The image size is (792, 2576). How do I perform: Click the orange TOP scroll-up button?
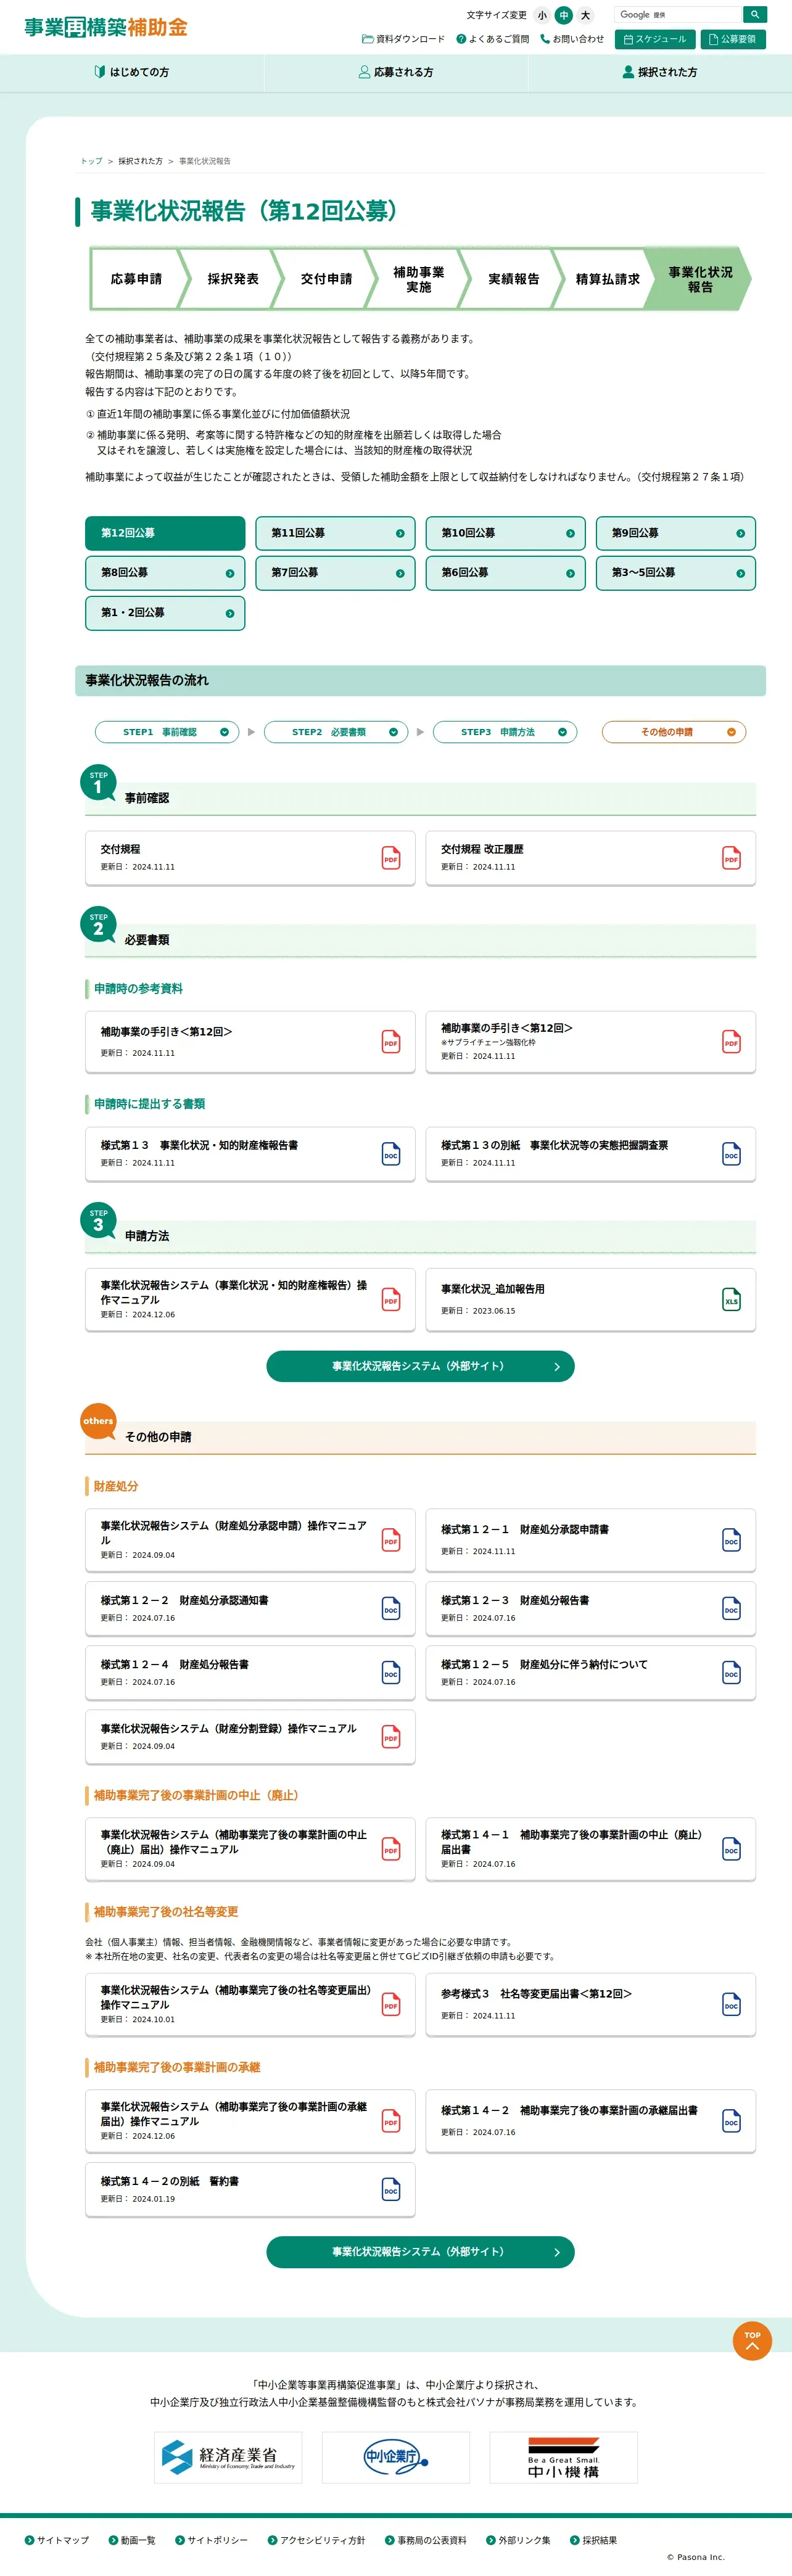coord(752,2340)
